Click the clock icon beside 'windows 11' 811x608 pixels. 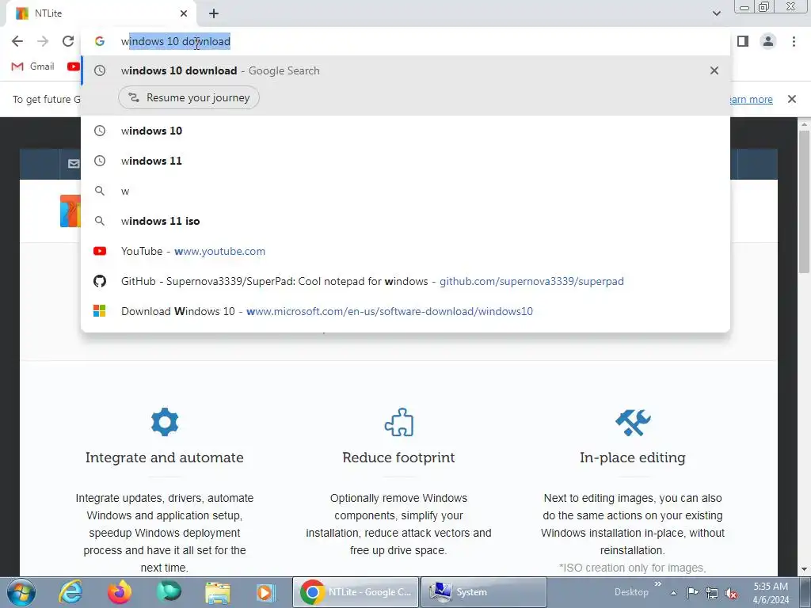(100, 161)
